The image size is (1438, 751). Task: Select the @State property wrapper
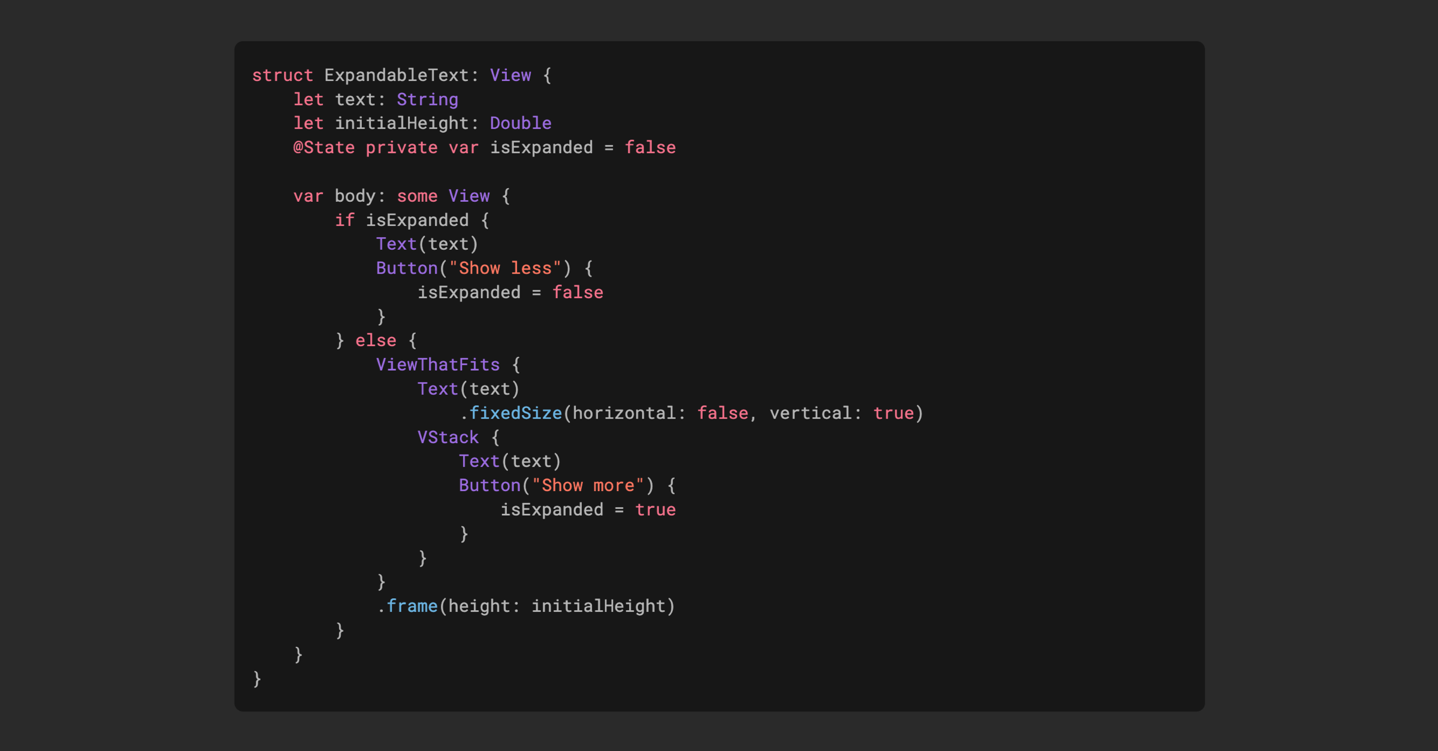pos(323,147)
